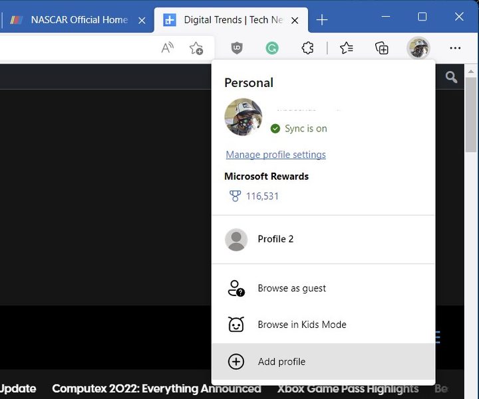Open a new tab with plus button
This screenshot has height=399, width=479.
click(x=322, y=20)
